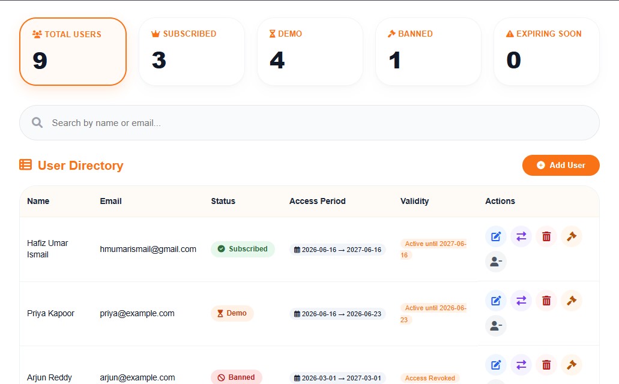This screenshot has width=619, height=384.
Task: Delete Arjun Reddy using trash icon
Action: pyautogui.click(x=546, y=365)
